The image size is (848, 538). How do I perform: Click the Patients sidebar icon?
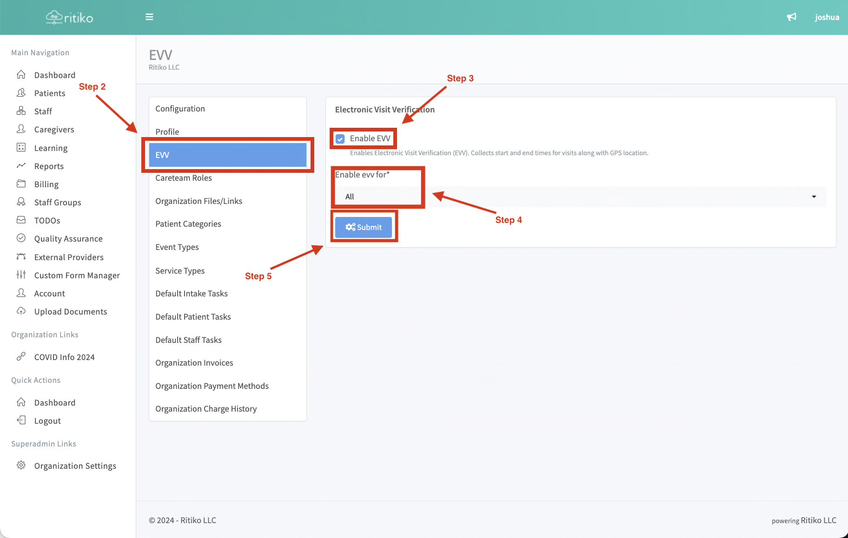(21, 93)
